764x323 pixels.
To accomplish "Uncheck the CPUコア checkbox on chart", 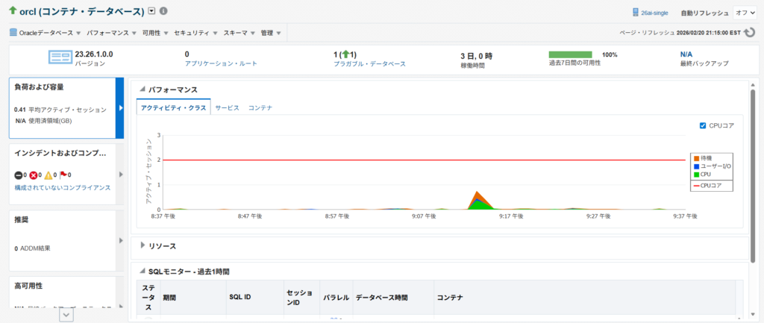I will point(702,125).
